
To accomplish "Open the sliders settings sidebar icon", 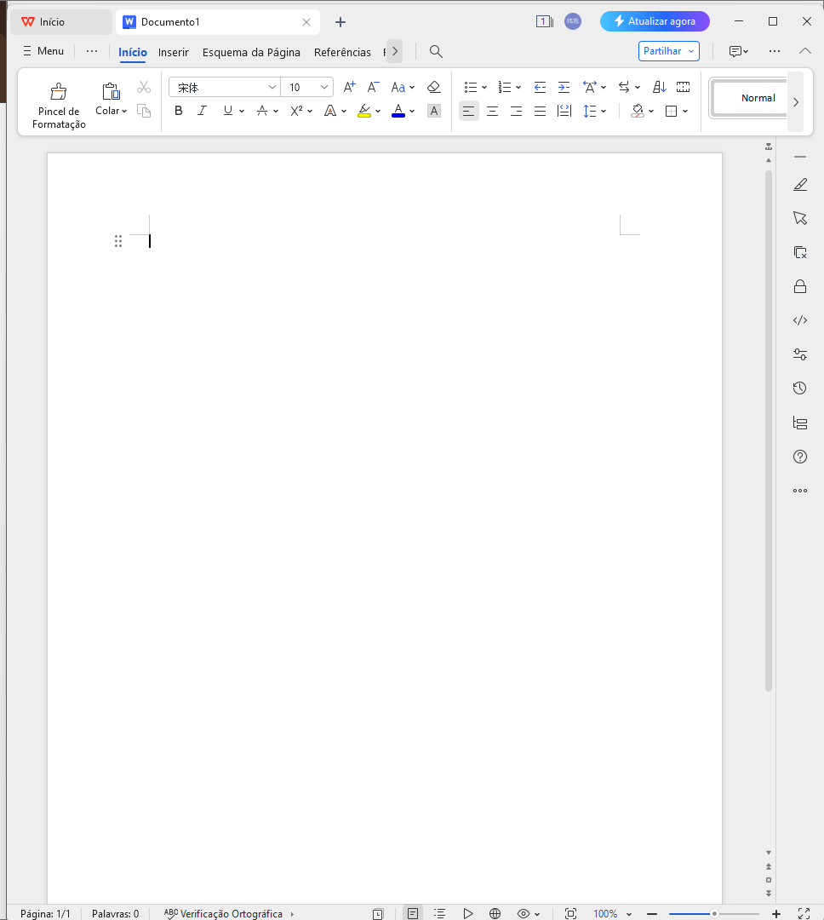I will pos(800,354).
